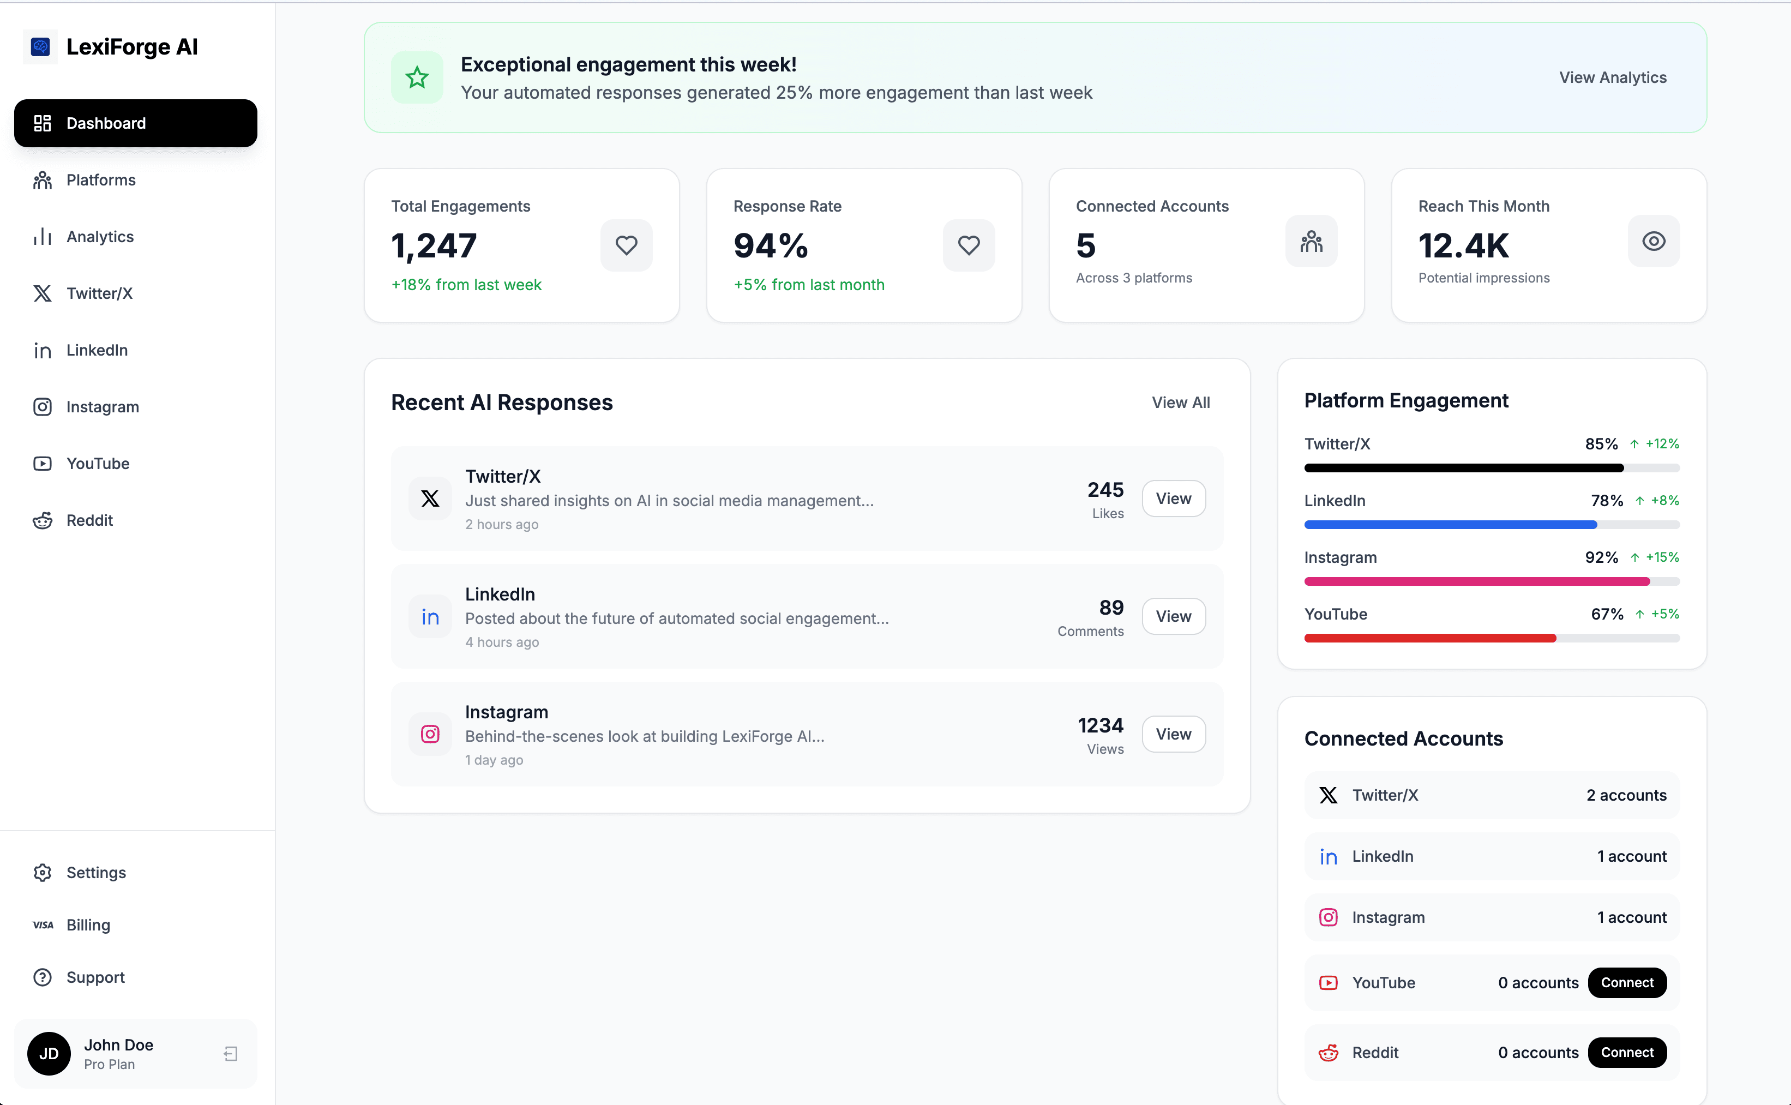Open the LinkedIn platform page
Viewport: 1791px width, 1105px height.
pyautogui.click(x=97, y=349)
